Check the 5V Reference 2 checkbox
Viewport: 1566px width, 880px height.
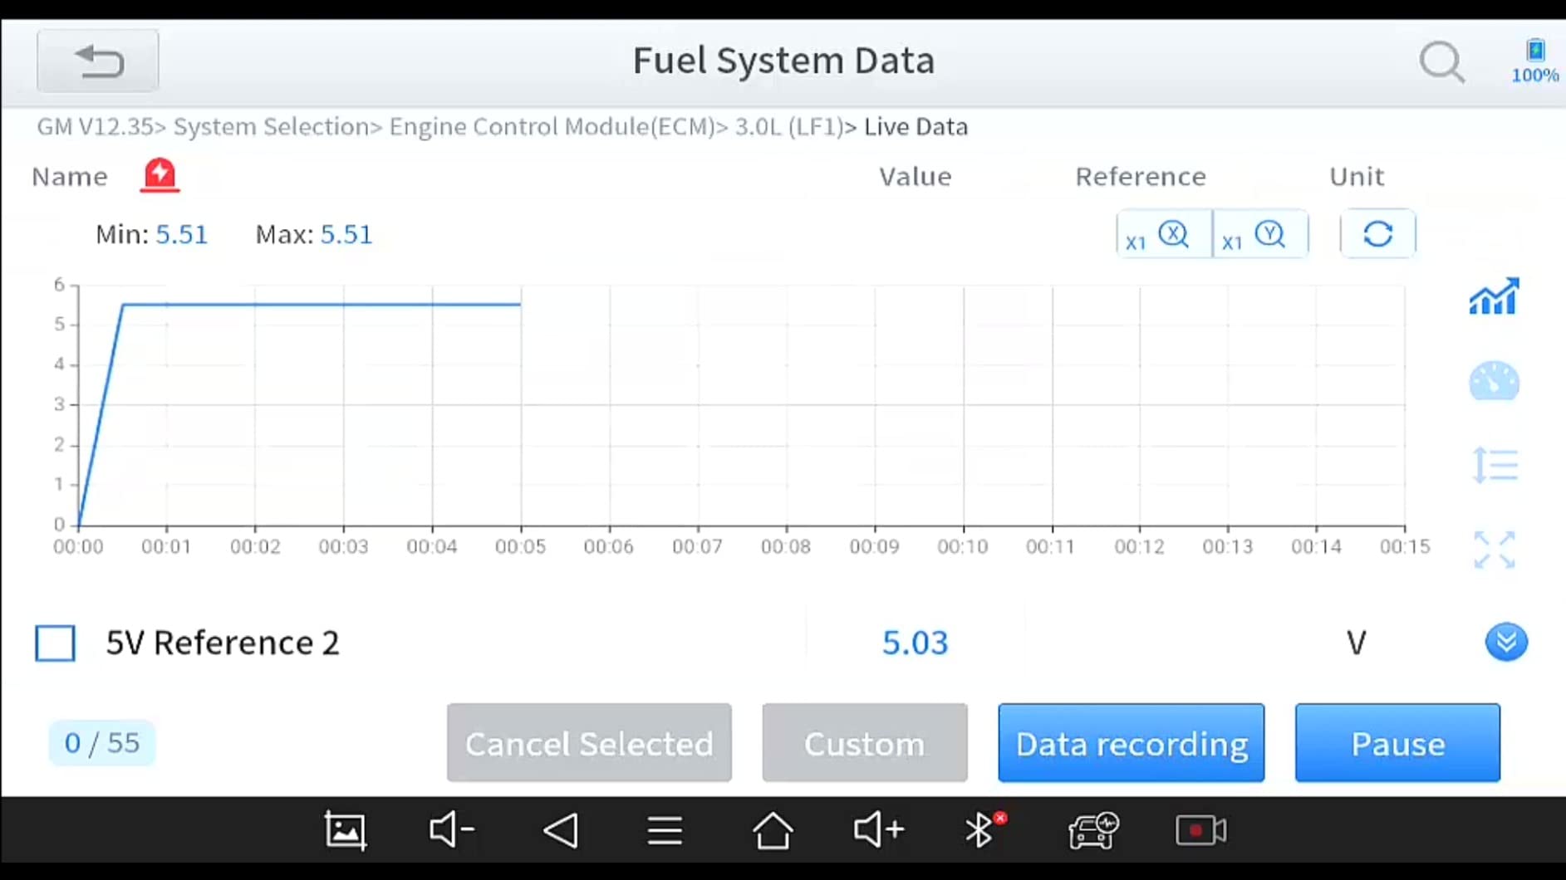[56, 643]
